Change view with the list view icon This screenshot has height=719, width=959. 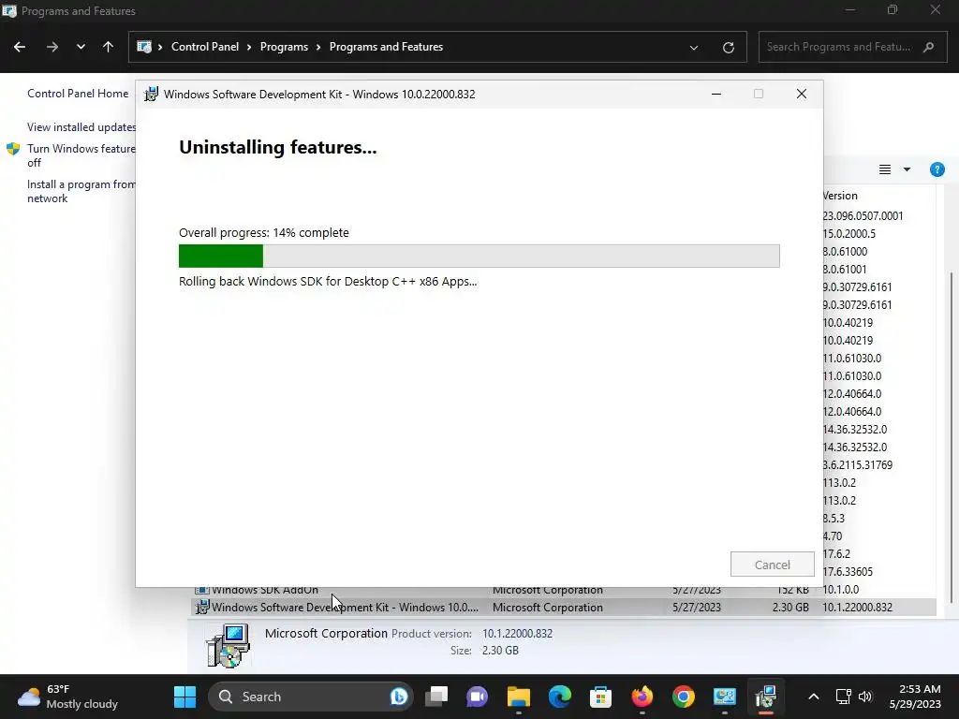pyautogui.click(x=884, y=169)
